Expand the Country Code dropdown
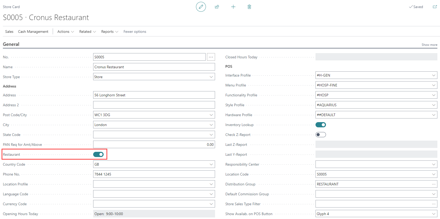 tap(211, 164)
